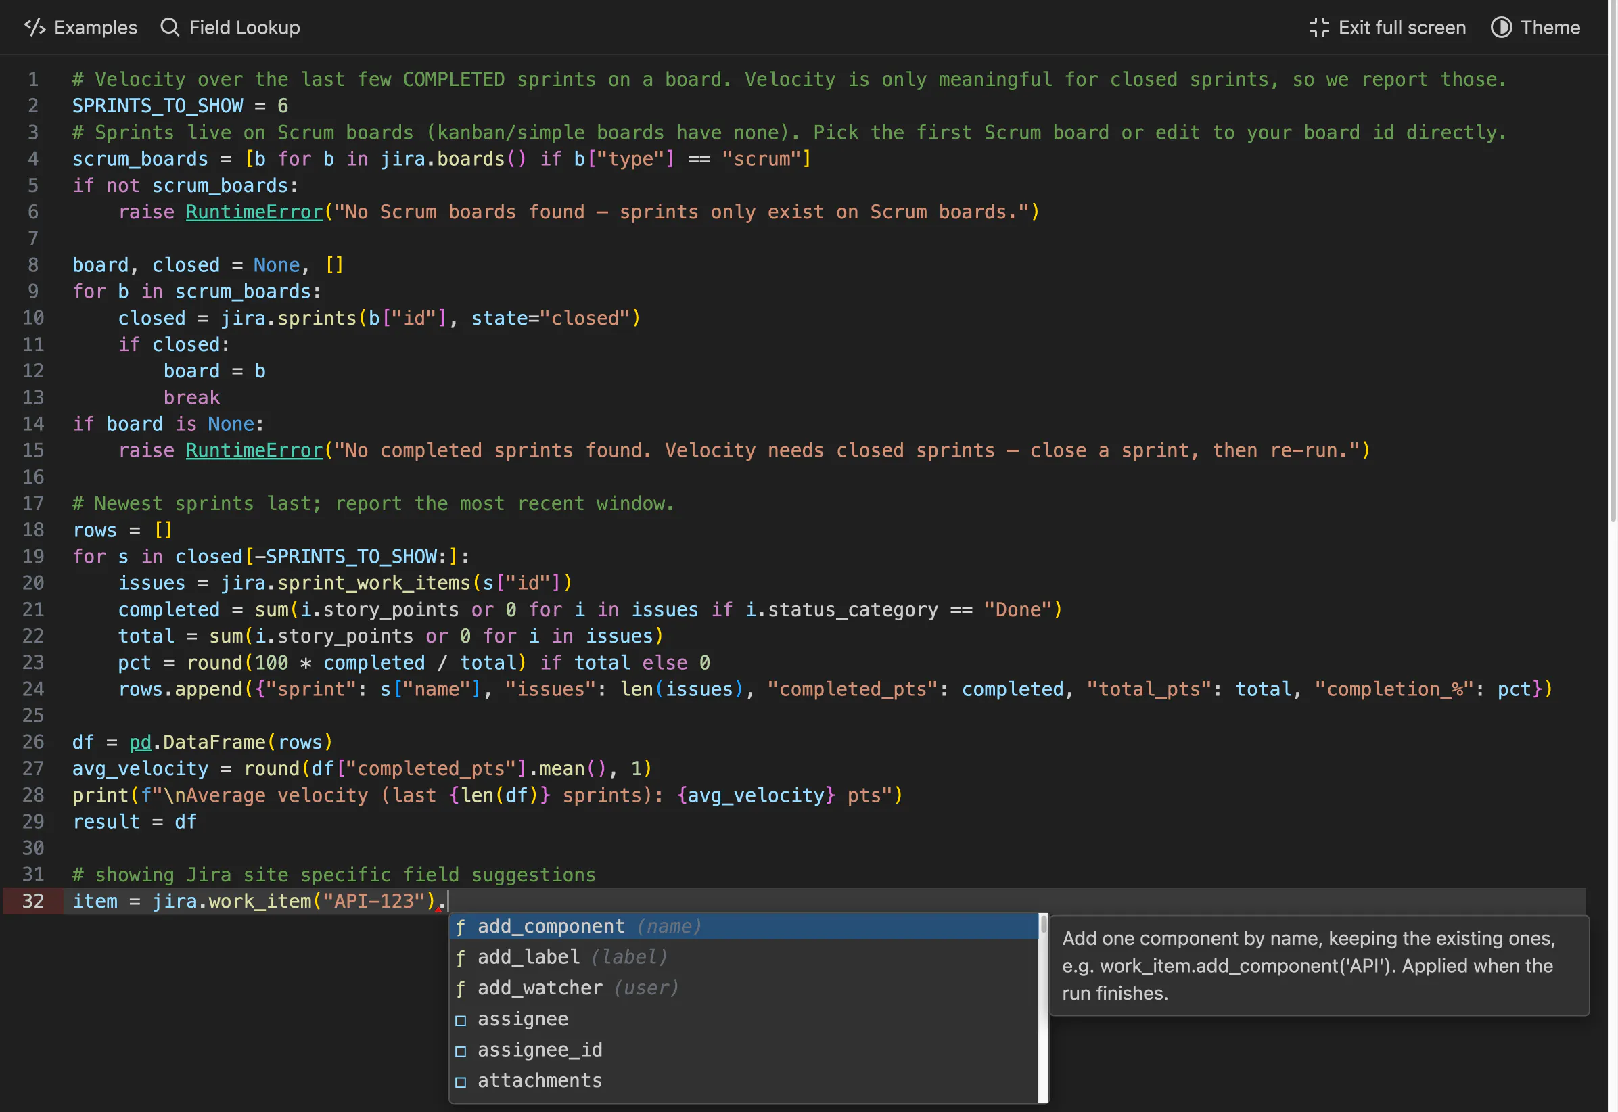Click the add_component documentation tooltip
The height and width of the screenshot is (1112, 1618).
coord(1319,966)
